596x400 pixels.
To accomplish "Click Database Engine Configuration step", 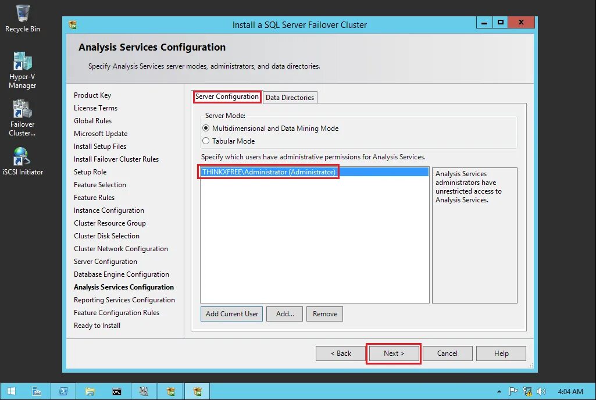I will coord(122,274).
